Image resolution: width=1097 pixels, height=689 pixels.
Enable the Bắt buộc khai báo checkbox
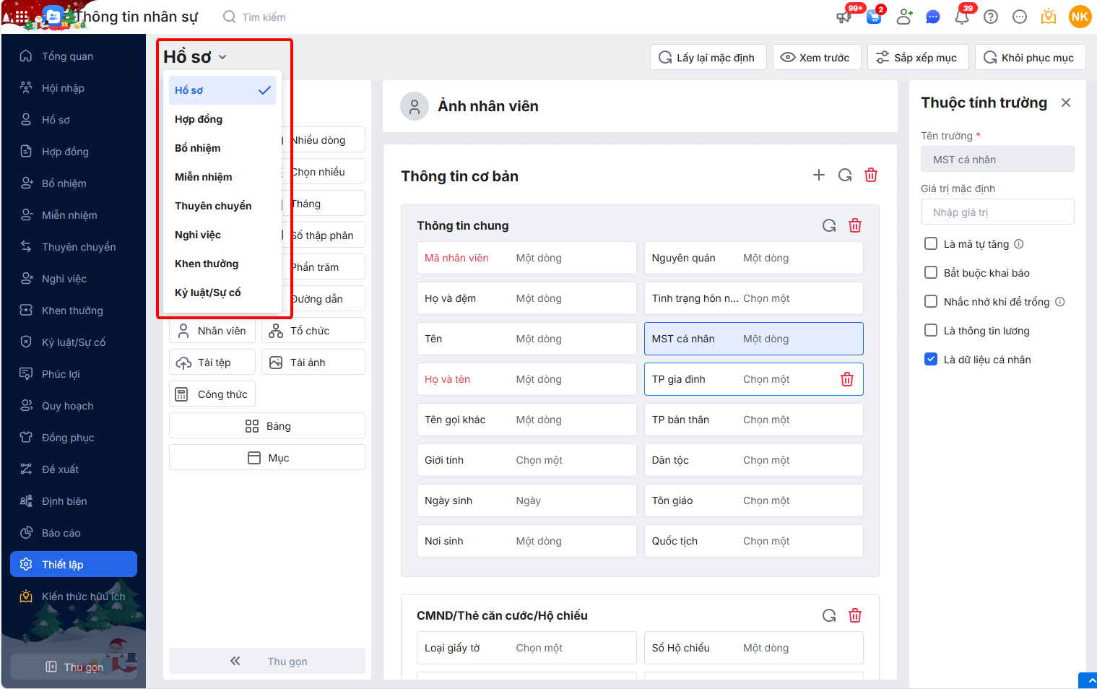931,272
